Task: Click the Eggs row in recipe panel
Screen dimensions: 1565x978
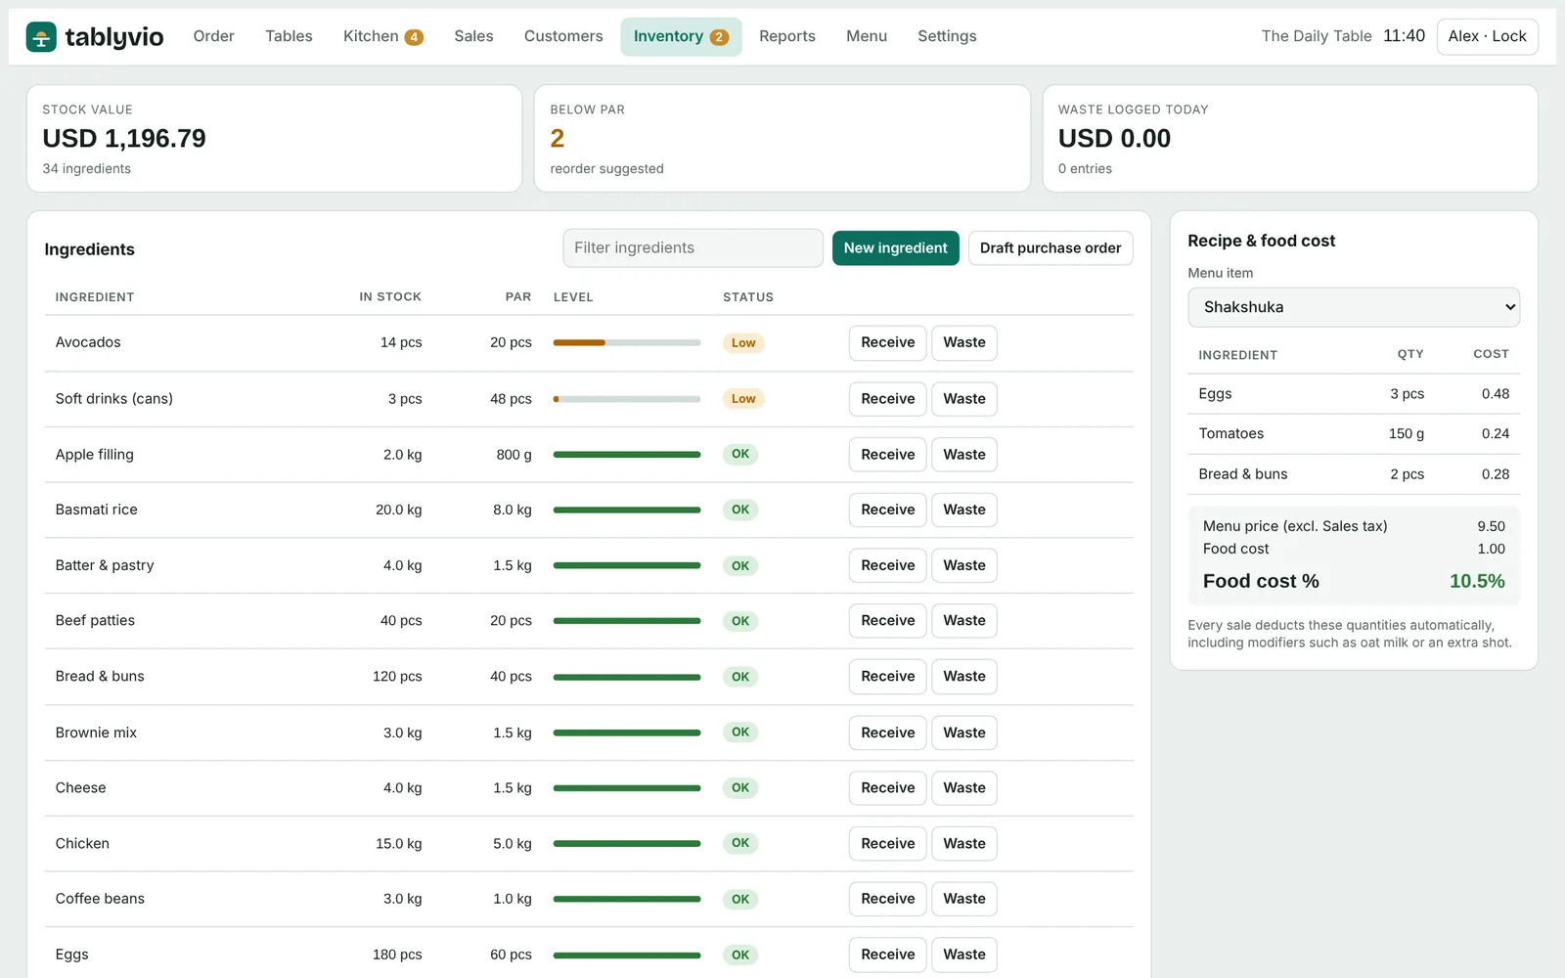Action: tap(1354, 394)
